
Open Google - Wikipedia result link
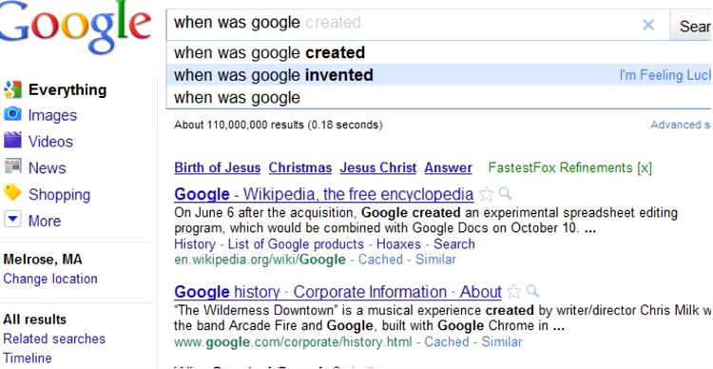pyautogui.click(x=324, y=194)
